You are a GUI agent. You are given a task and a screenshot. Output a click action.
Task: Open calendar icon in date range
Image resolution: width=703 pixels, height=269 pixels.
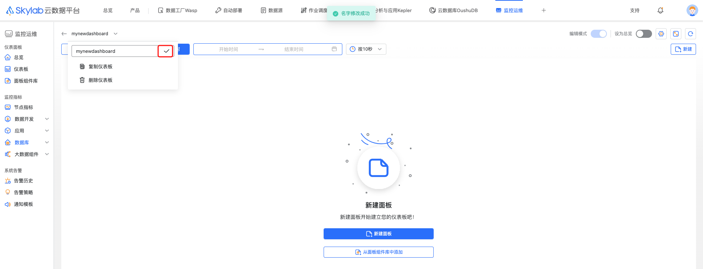[x=334, y=49]
